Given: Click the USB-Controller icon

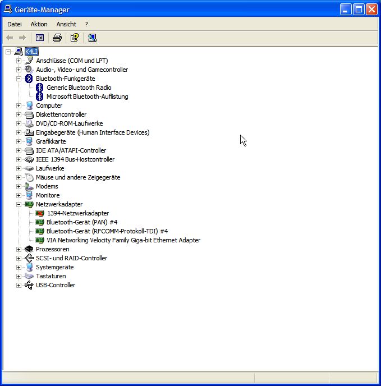Looking at the screenshot, I should [x=29, y=285].
